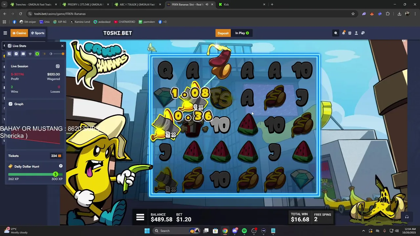
Task: Click the FREE SPINS counter
Action: pos(323,217)
